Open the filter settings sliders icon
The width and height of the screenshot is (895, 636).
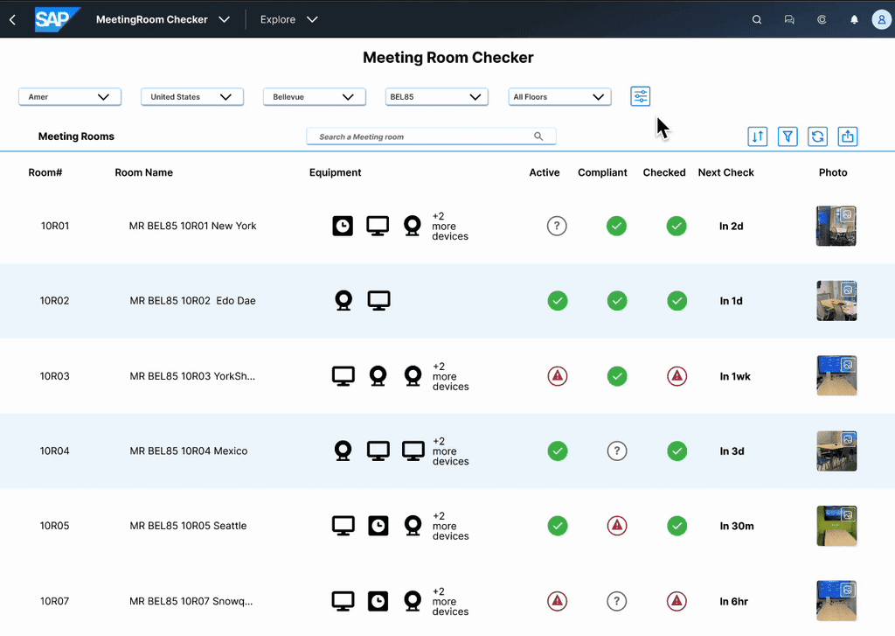coord(640,96)
